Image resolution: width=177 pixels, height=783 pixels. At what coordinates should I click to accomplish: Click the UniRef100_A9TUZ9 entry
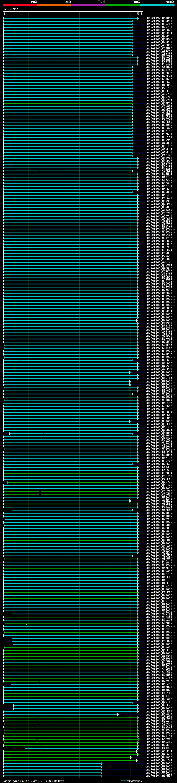pyautogui.click(x=159, y=125)
